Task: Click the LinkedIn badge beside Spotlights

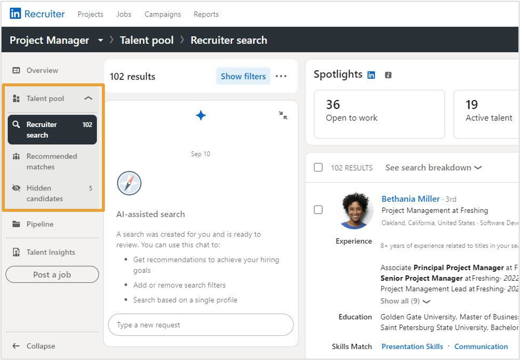Action: (x=371, y=75)
